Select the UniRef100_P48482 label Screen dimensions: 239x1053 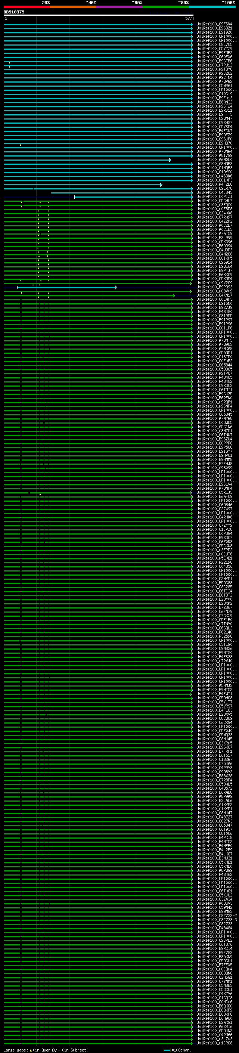click(214, 381)
